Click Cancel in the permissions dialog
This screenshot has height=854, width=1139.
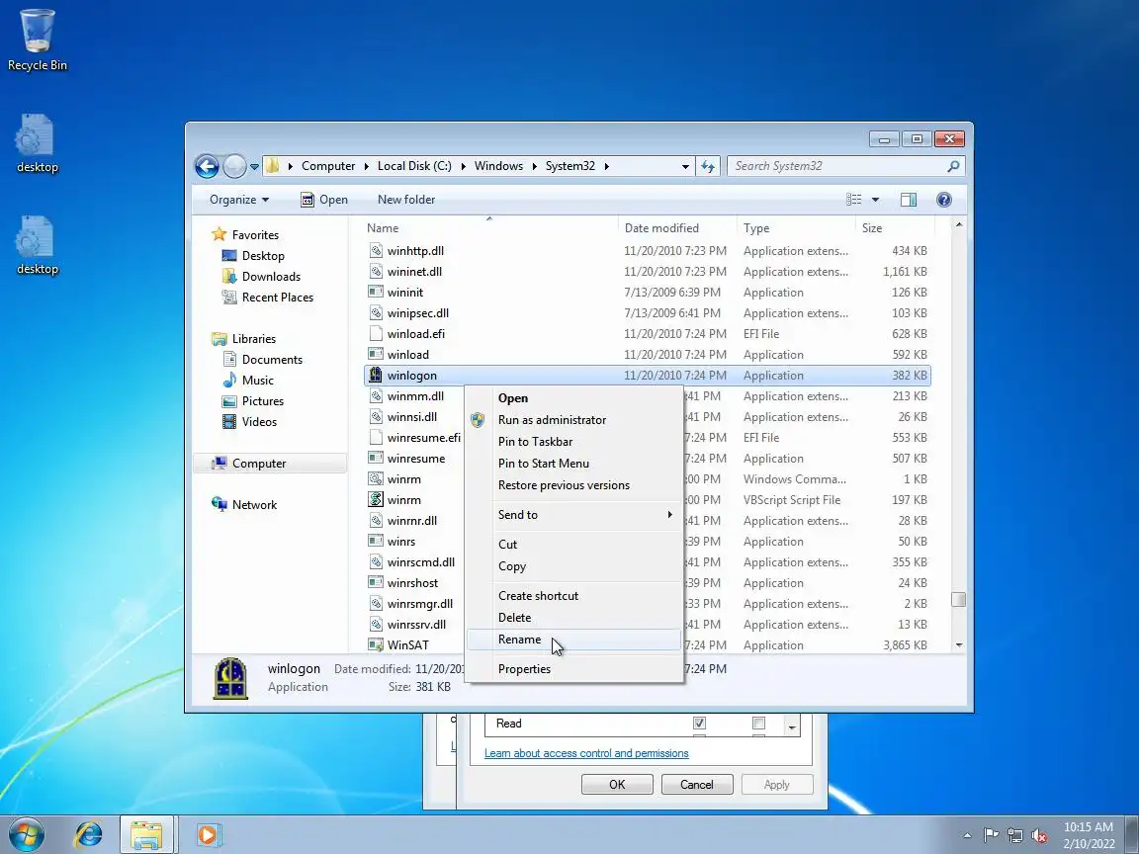697,784
